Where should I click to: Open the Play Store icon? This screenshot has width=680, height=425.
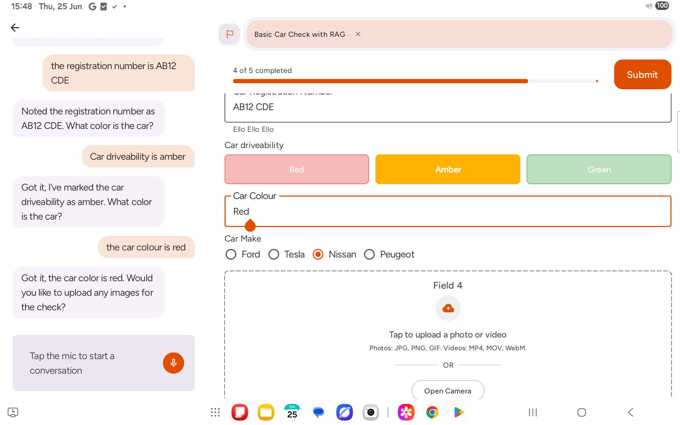click(x=459, y=412)
